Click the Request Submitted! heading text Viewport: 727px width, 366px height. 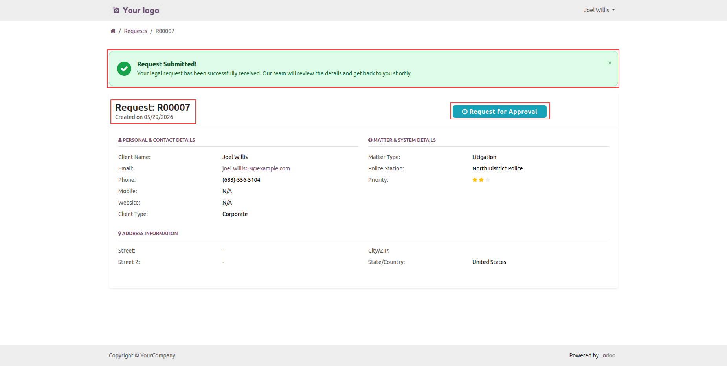[167, 64]
